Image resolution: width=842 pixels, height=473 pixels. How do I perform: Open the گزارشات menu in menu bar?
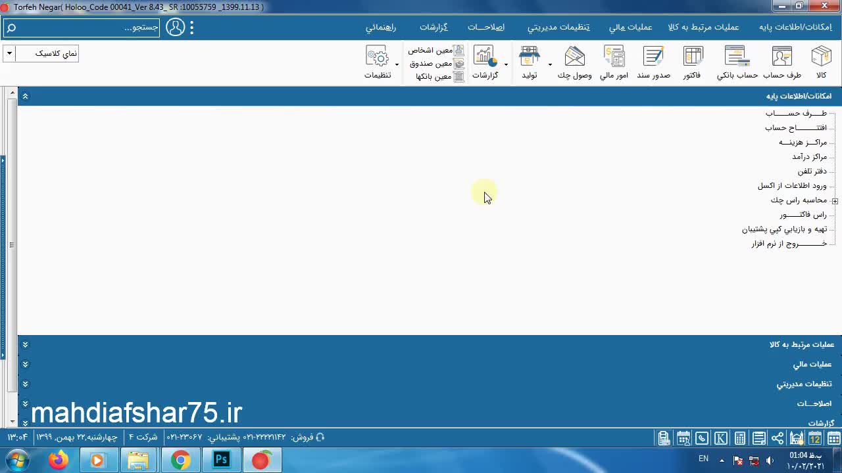pyautogui.click(x=433, y=28)
